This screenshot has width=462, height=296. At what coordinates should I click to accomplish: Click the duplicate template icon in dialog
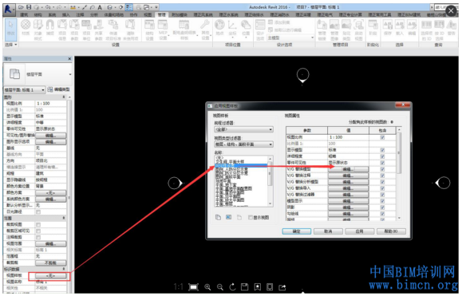click(x=218, y=217)
